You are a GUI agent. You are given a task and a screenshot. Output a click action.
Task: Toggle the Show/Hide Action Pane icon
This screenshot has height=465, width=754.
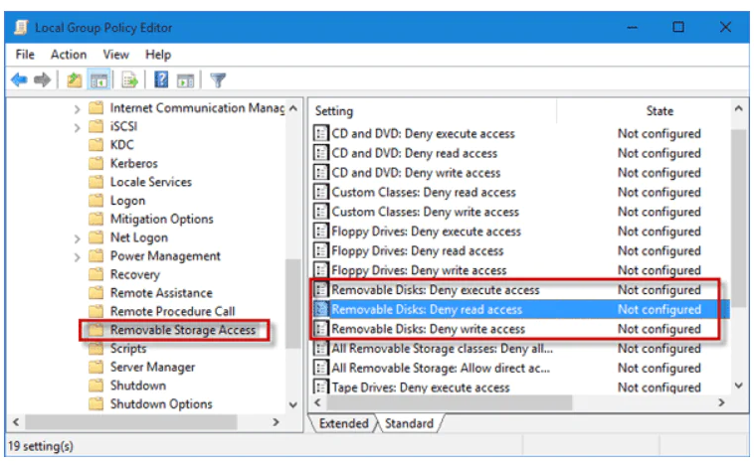pos(185,79)
